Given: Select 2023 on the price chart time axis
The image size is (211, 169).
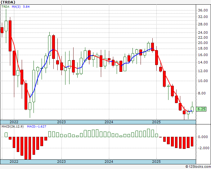Looking at the screenshot, I should (x=61, y=122).
